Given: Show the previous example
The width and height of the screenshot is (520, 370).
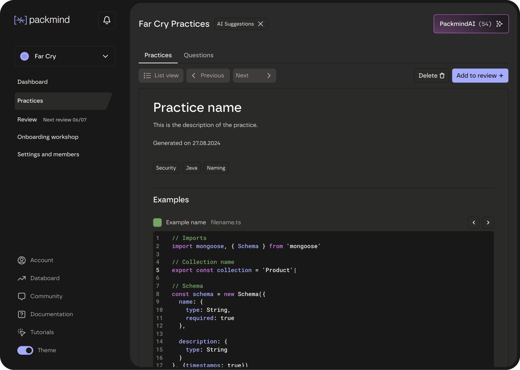Looking at the screenshot, I should pyautogui.click(x=474, y=222).
